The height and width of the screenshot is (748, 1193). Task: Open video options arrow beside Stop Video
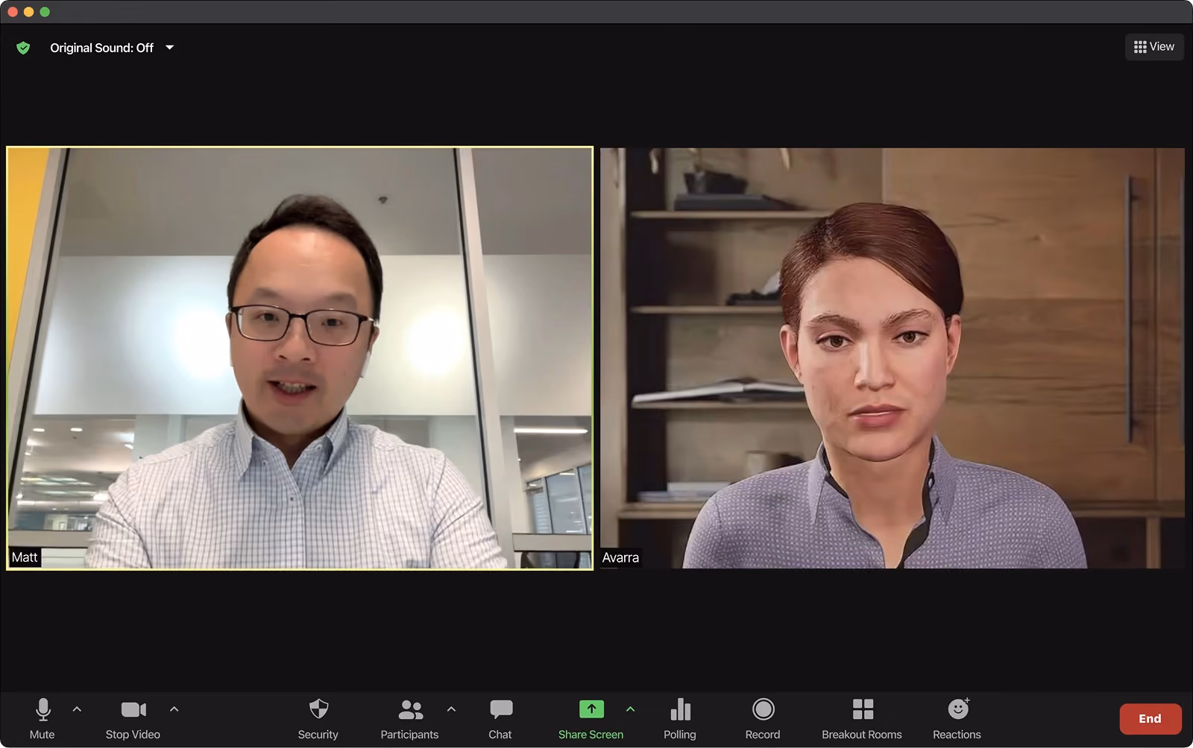click(x=174, y=709)
